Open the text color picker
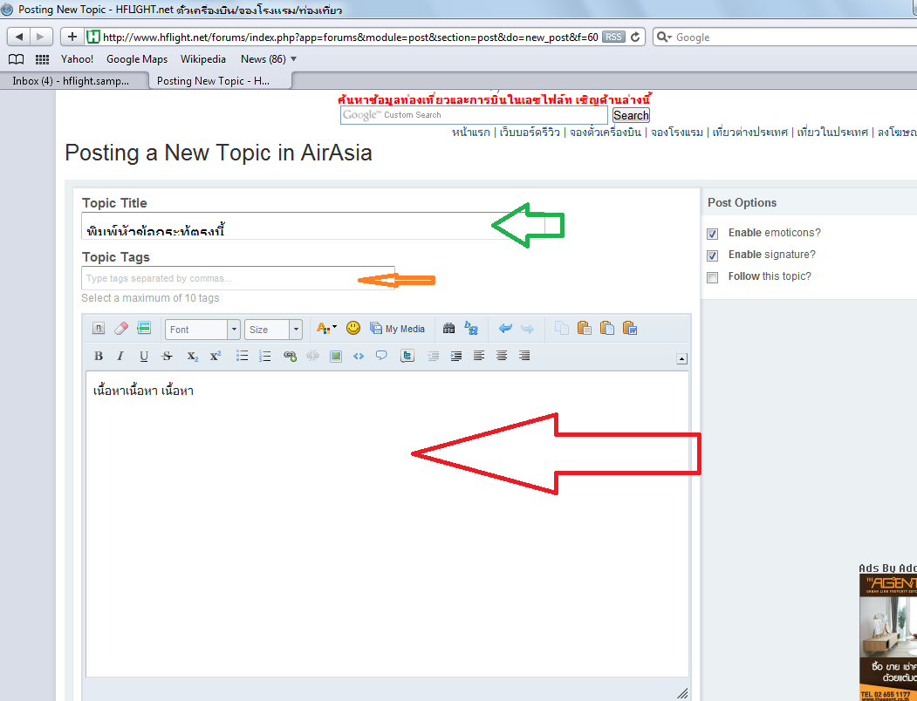The width and height of the screenshot is (917, 701). [325, 329]
